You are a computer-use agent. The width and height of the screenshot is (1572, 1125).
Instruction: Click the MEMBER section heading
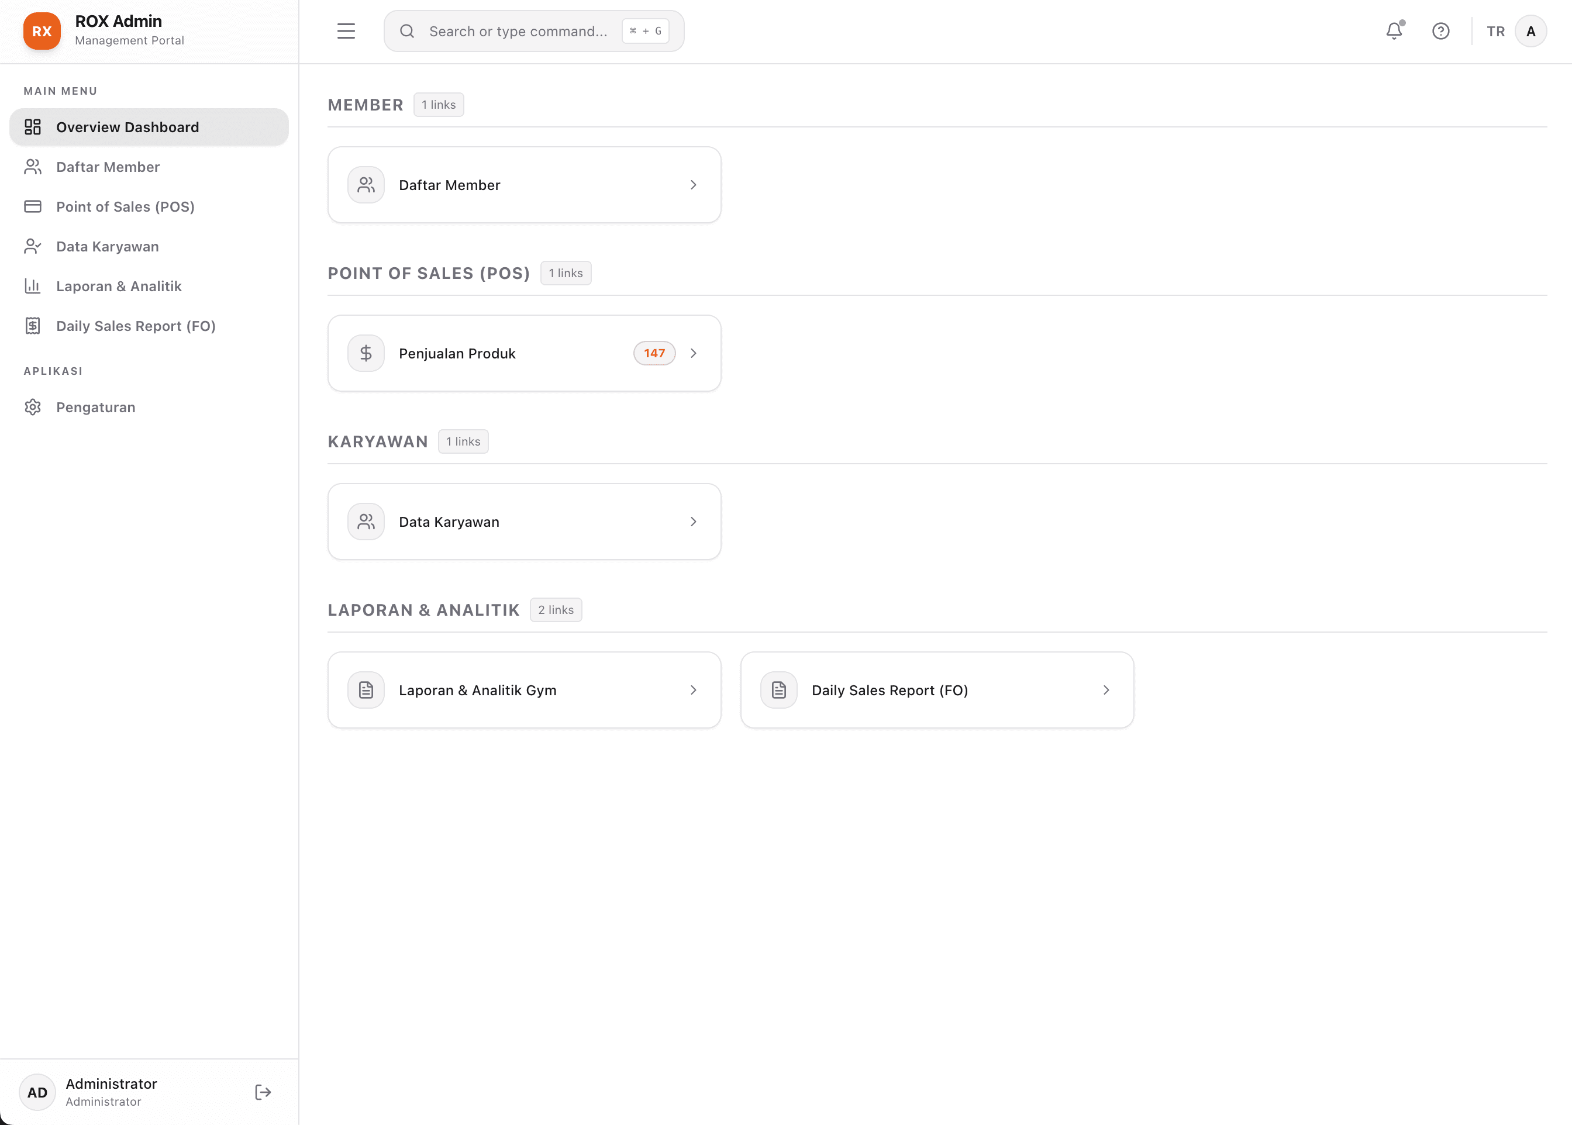pyautogui.click(x=366, y=105)
